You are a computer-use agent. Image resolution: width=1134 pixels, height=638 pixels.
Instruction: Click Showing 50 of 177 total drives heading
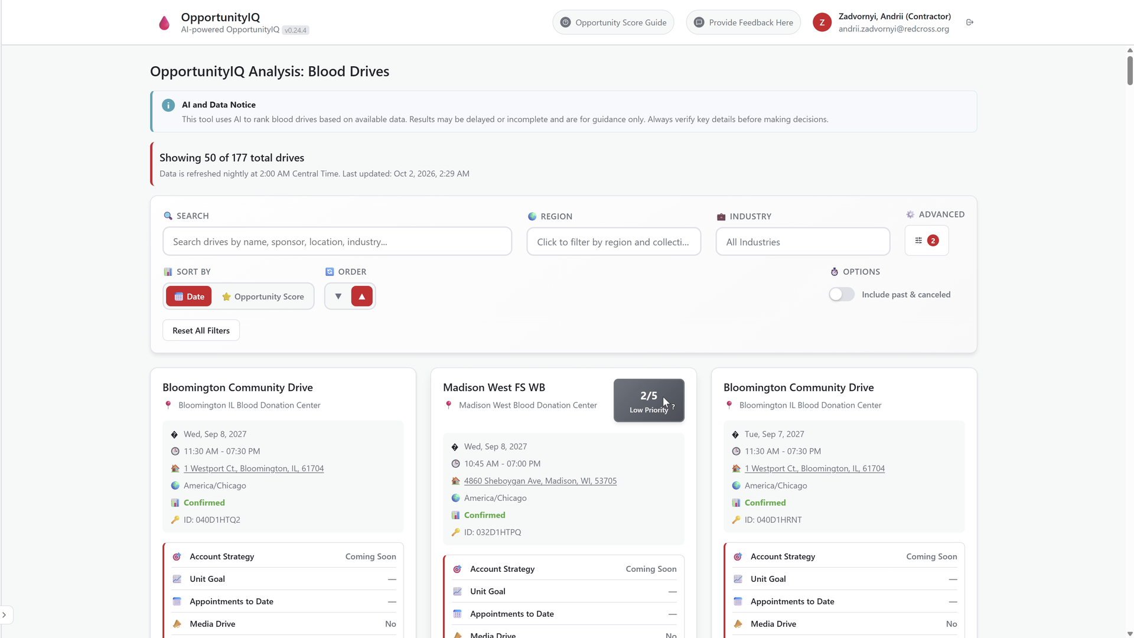tap(232, 158)
